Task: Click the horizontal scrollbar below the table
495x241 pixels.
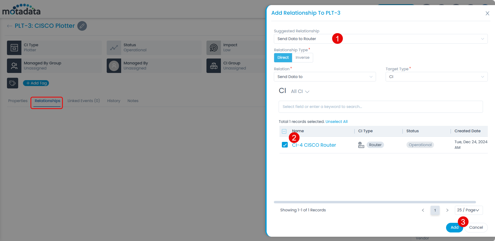Action: [375, 202]
